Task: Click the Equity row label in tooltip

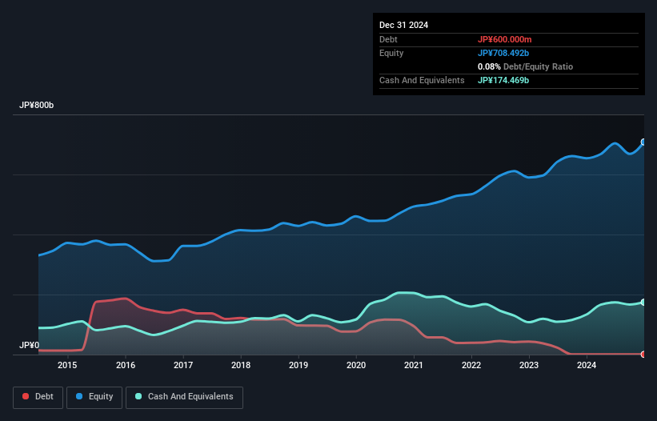Action: (x=391, y=53)
